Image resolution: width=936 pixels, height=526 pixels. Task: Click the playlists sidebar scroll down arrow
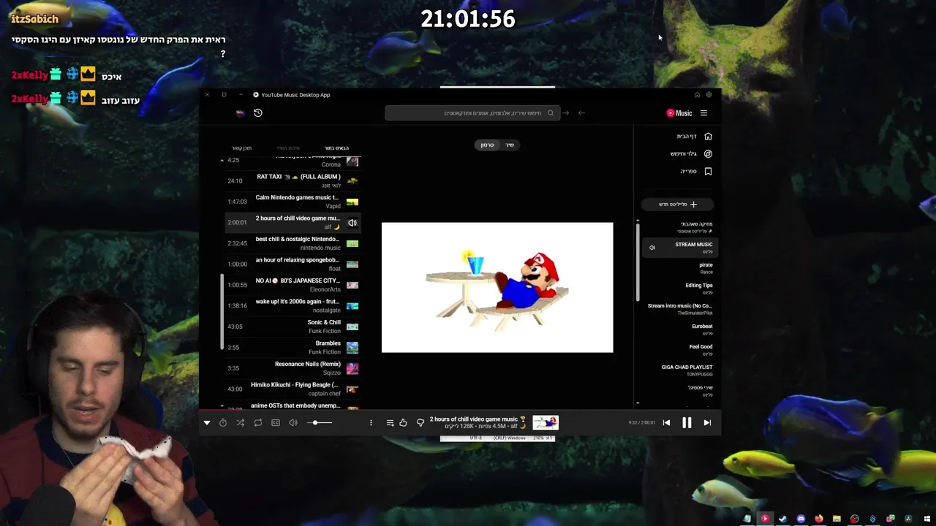tap(638, 403)
